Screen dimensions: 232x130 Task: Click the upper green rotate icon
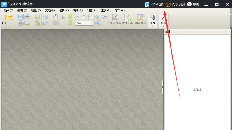click(70, 17)
